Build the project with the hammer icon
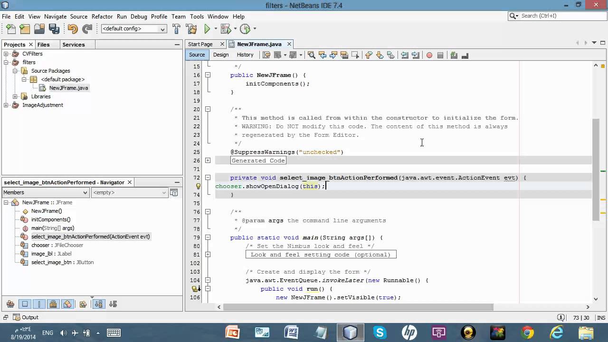608x342 pixels. (x=176, y=29)
